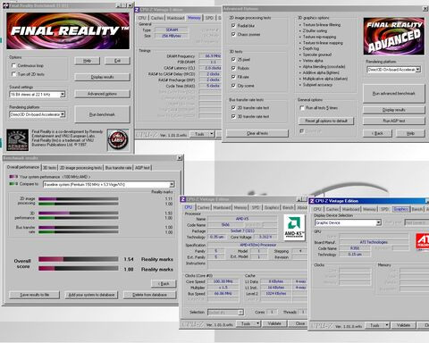Viewport: 429px width, 343px height.
Task: Click the Run advanced benchmark button
Action: pyautogui.click(x=393, y=94)
